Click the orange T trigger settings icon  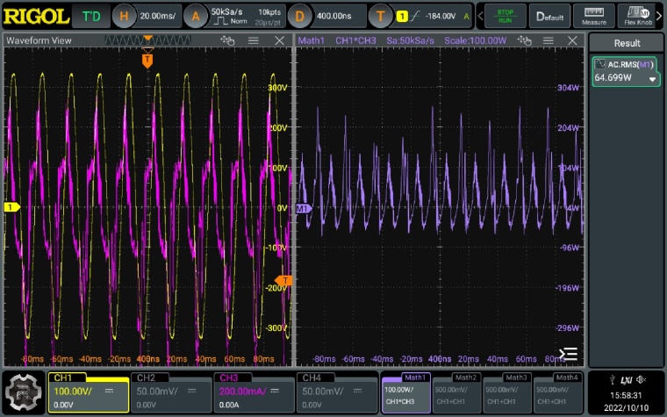point(379,16)
